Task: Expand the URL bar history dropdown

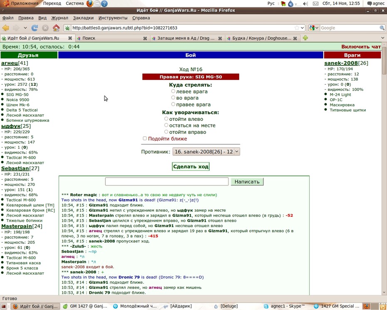Action: [303, 28]
